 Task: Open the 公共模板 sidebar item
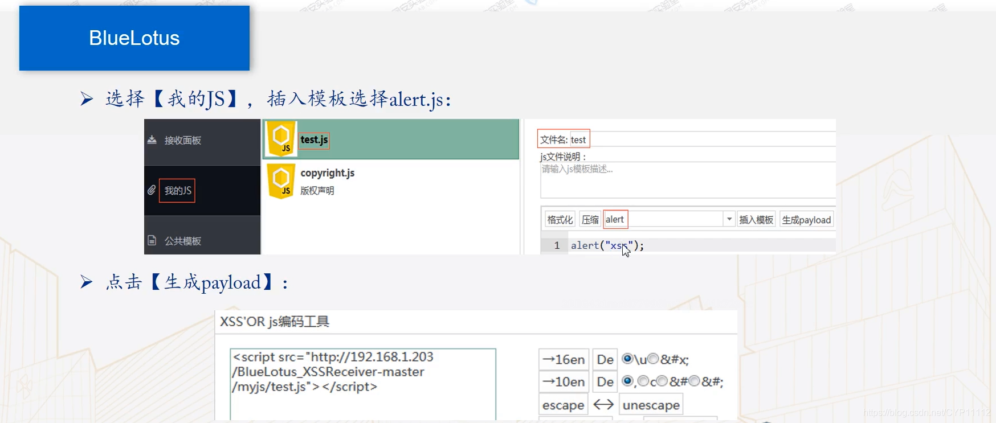202,236
